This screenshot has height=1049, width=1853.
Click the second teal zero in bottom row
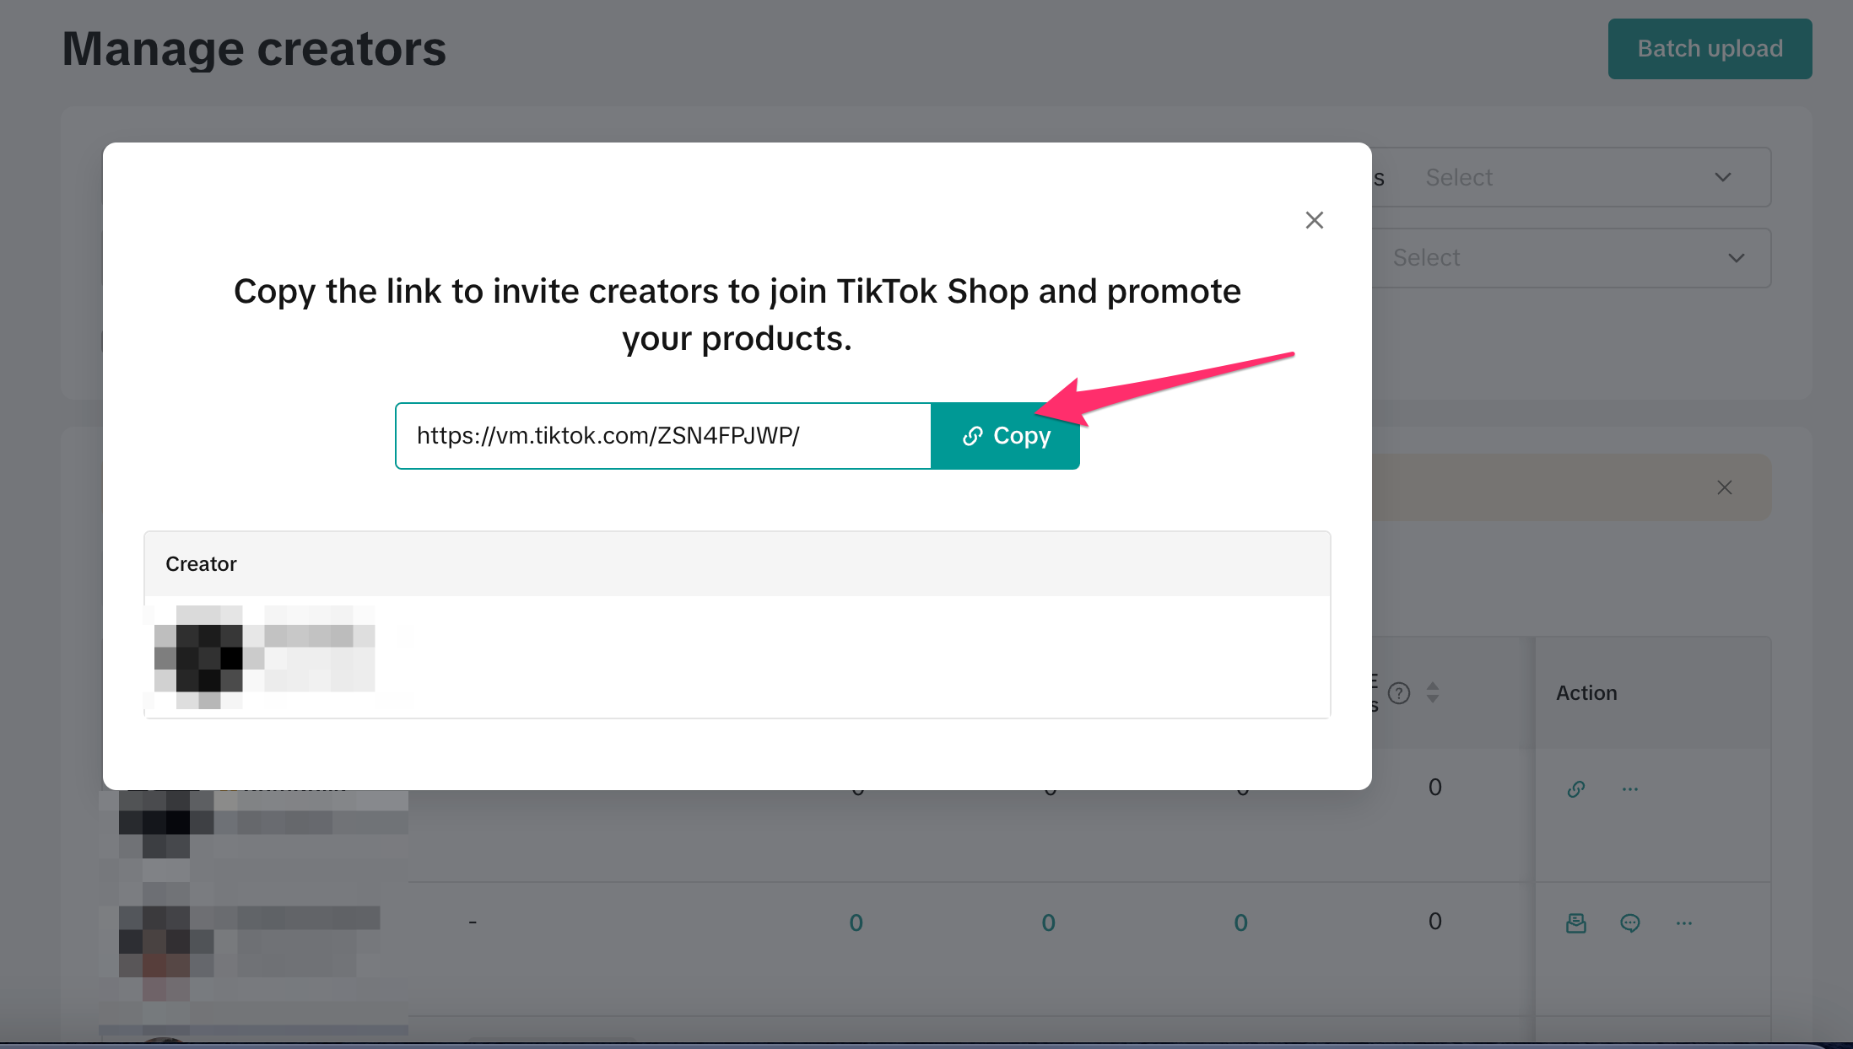click(1048, 923)
